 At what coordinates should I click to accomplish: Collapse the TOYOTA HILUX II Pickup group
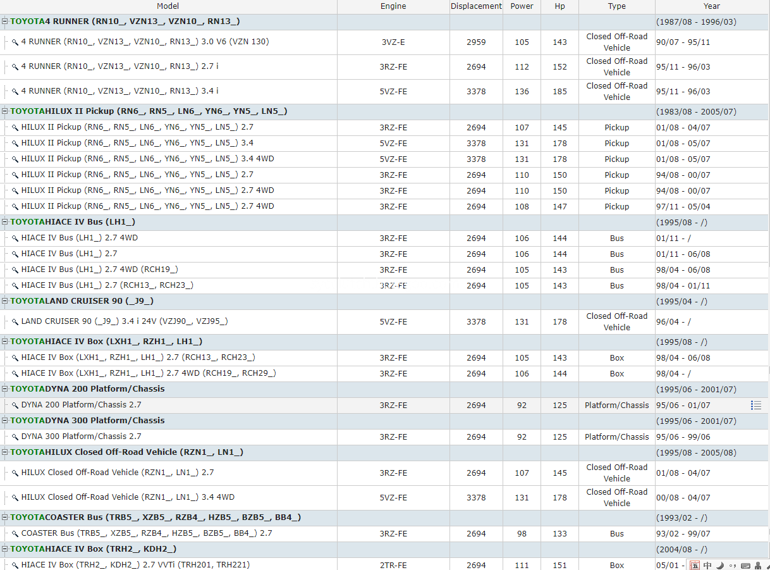(5, 111)
